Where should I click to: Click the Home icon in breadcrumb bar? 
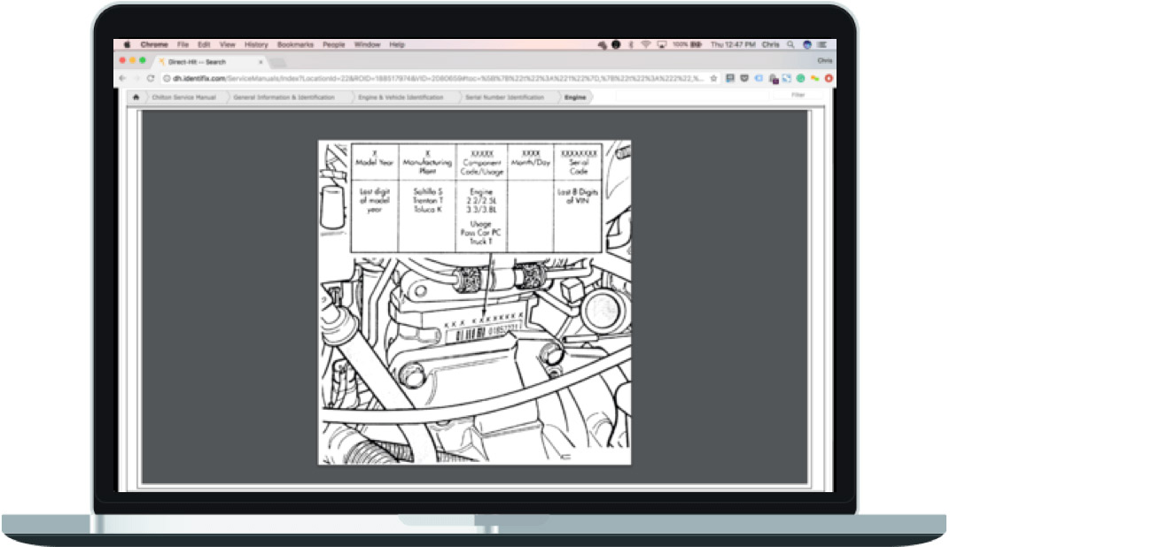[x=136, y=97]
